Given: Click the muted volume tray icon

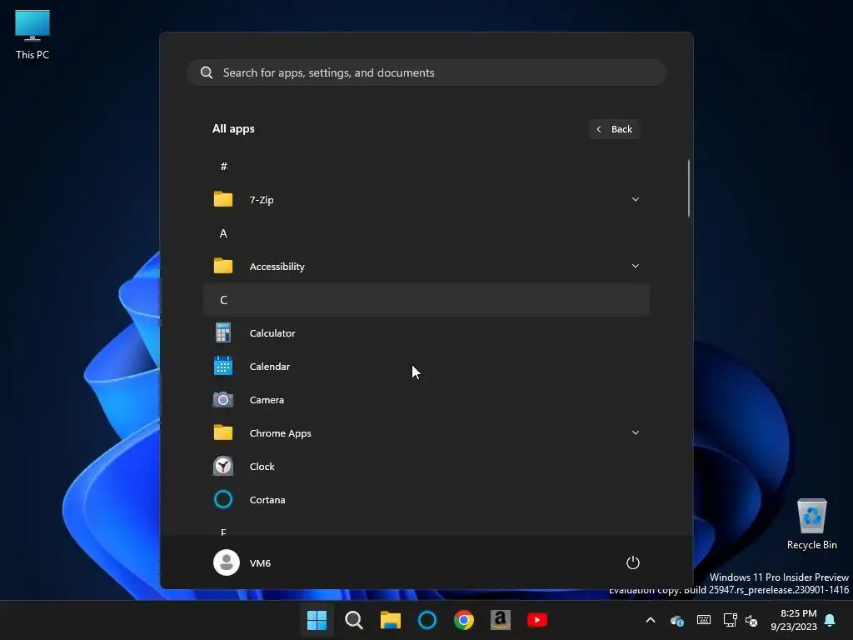Looking at the screenshot, I should coord(751,620).
